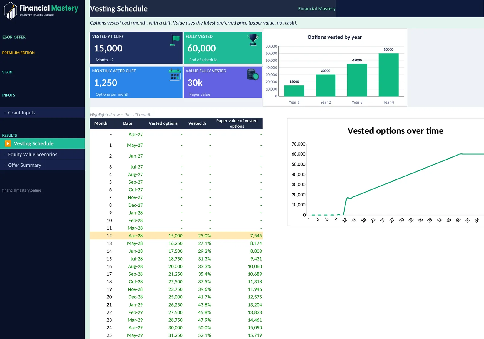
Task: Click the Financial Mastery header link
Action: [x=317, y=8]
